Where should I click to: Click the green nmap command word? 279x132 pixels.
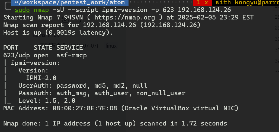41,10
